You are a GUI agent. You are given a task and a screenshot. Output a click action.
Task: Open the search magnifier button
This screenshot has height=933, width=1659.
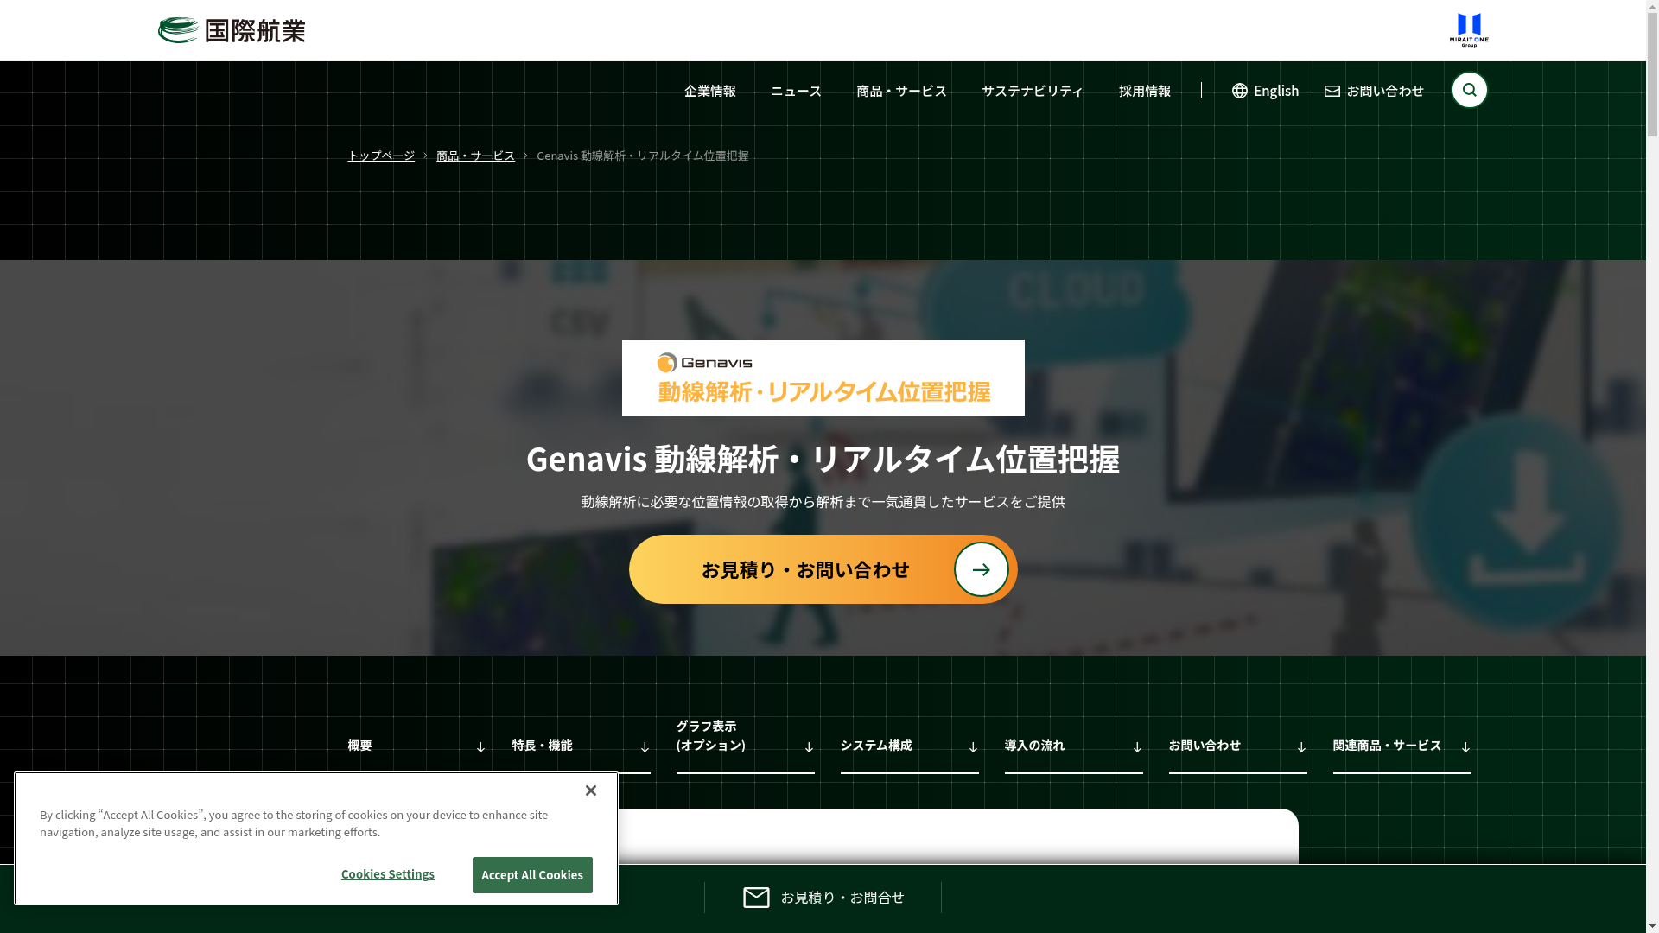[x=1469, y=90]
